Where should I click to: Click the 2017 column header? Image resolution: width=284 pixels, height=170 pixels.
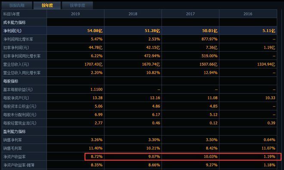190,14
